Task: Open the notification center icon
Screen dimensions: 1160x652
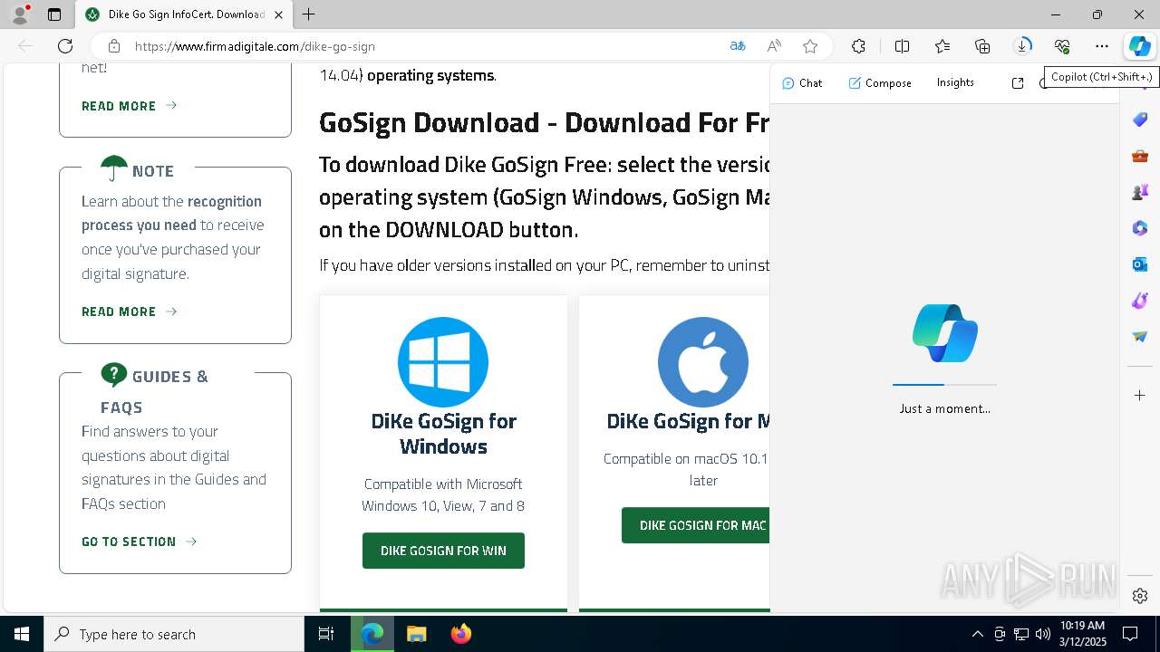Action: 1130,634
